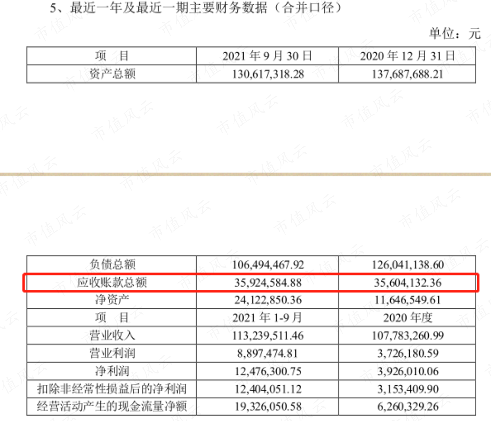491x421 pixels.
Task: Click the value 130,617,318.28
Action: (x=268, y=74)
